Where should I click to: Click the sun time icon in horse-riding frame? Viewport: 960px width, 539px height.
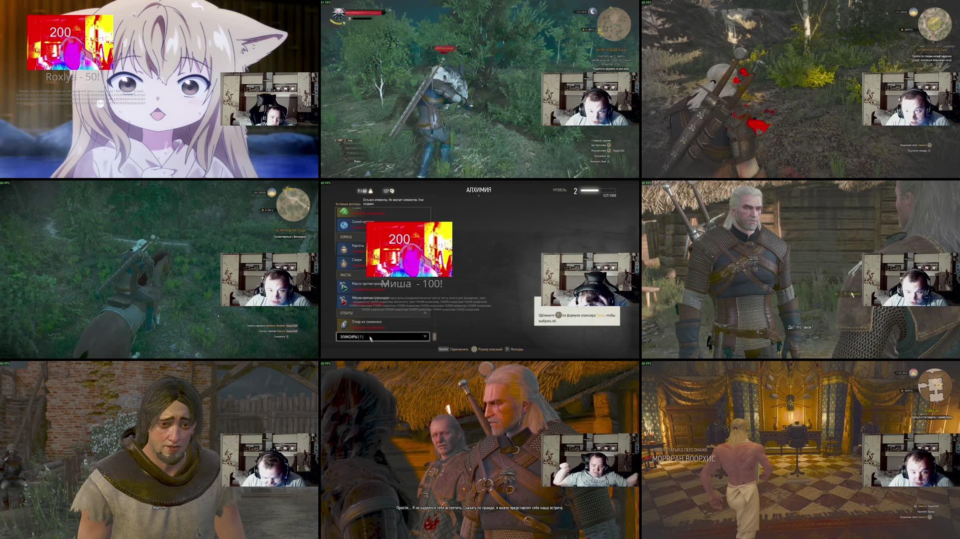point(272,193)
